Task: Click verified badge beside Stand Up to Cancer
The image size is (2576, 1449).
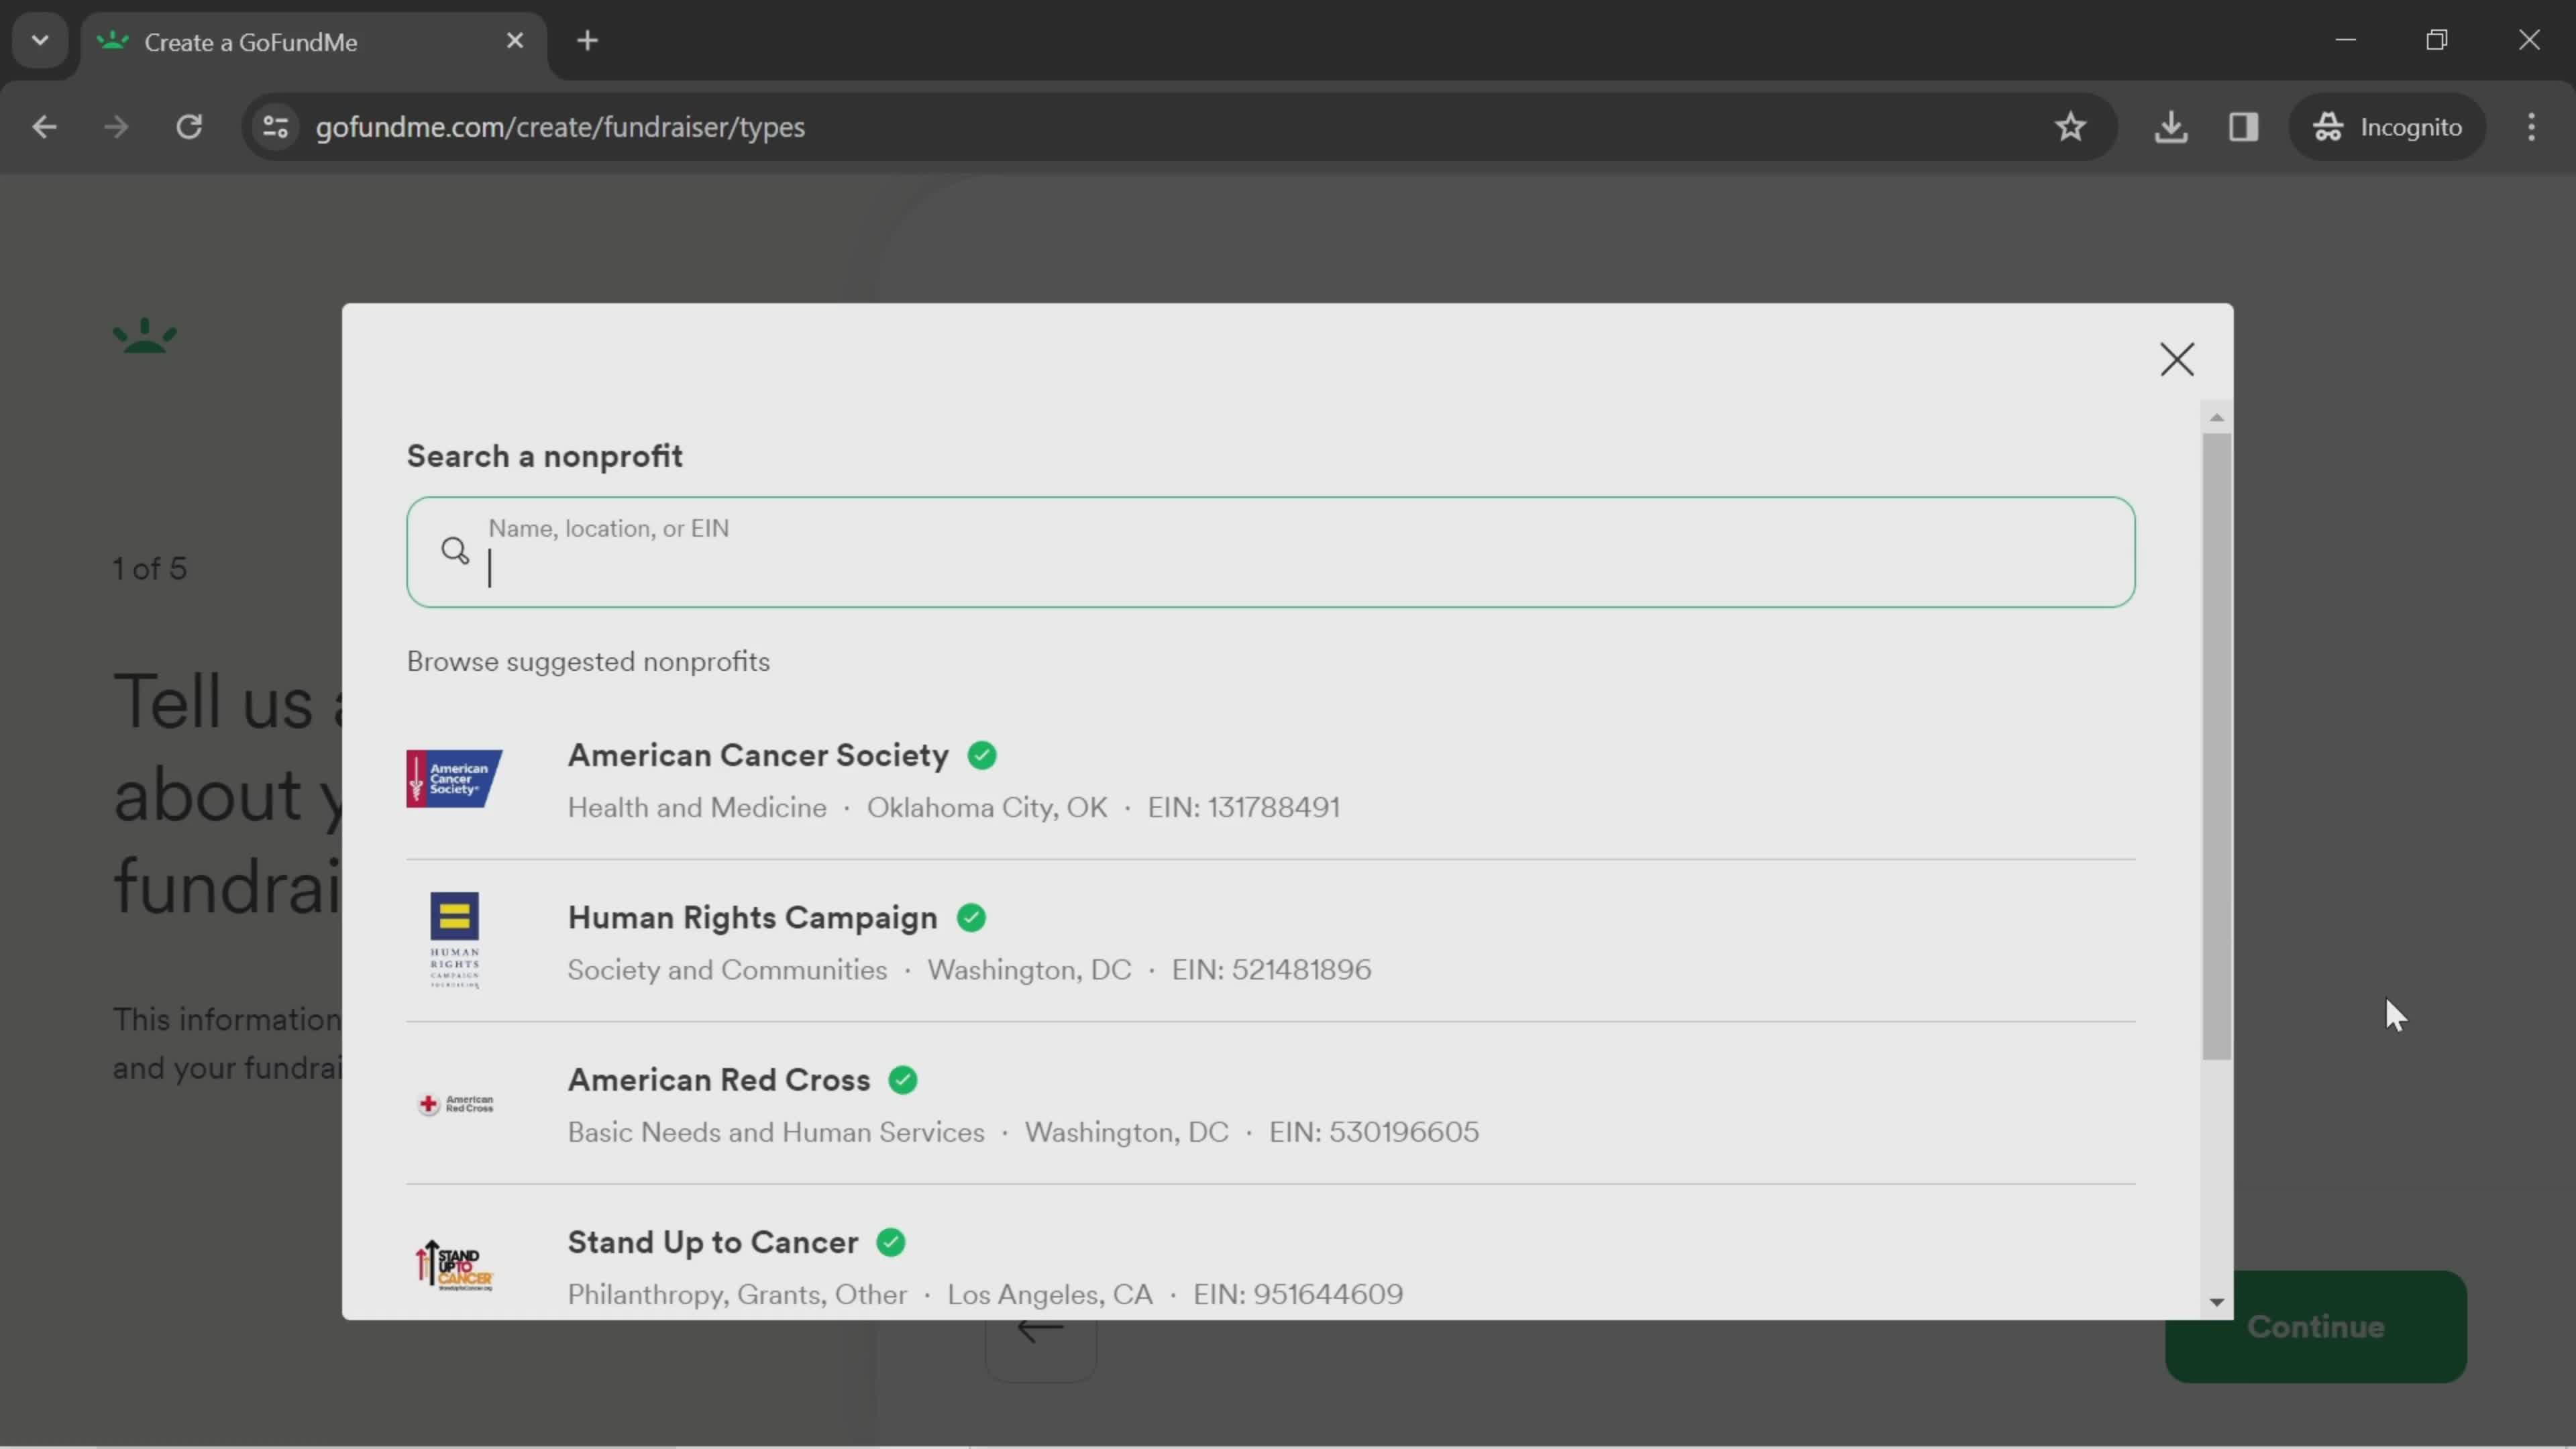Action: pos(891,1243)
